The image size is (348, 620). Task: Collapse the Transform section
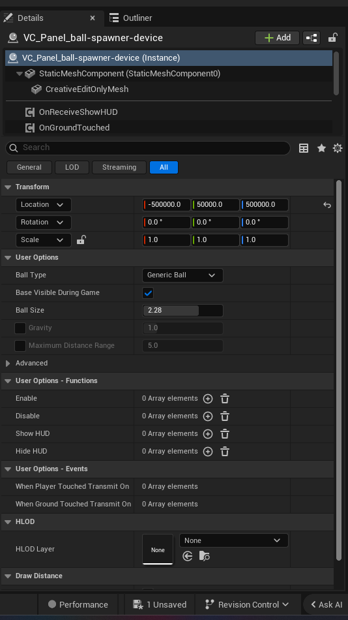8,187
